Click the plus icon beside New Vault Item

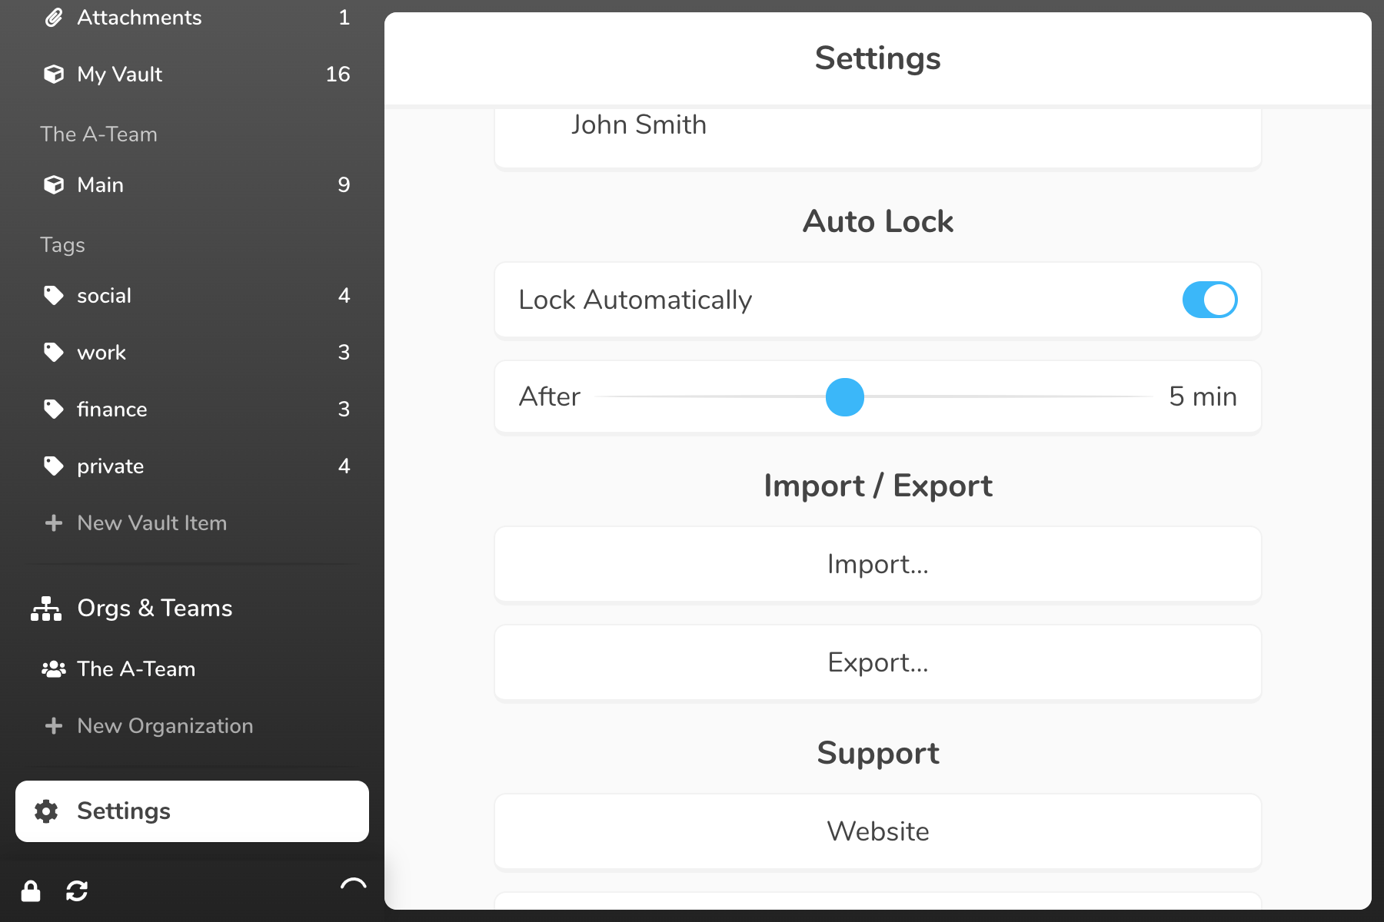tap(54, 523)
